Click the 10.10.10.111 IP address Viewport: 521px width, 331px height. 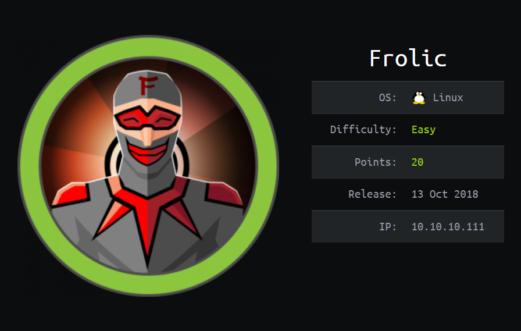point(448,227)
